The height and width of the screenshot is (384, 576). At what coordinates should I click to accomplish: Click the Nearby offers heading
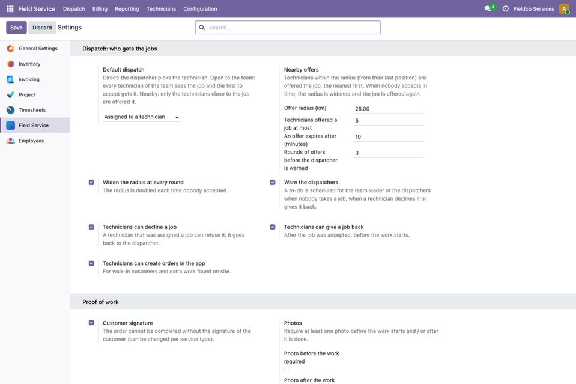pyautogui.click(x=302, y=70)
